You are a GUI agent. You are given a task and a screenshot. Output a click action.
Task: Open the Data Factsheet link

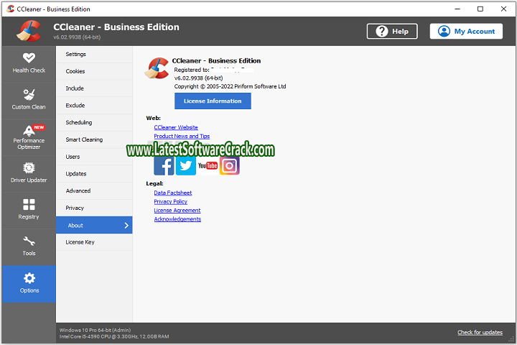tap(173, 193)
